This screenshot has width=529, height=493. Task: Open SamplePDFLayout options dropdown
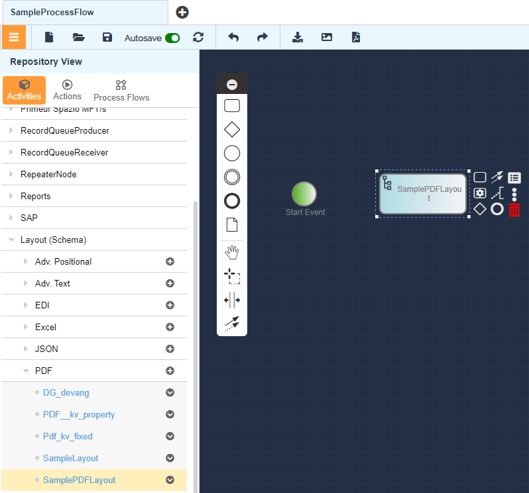[170, 480]
